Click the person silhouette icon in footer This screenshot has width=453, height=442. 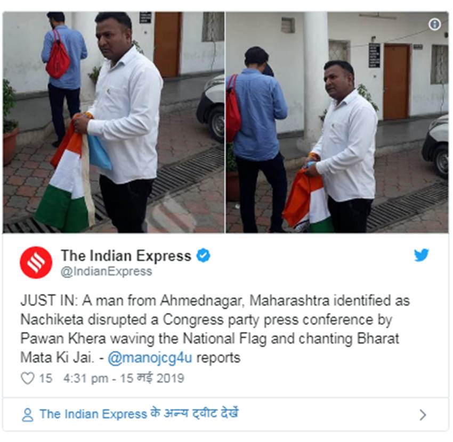[x=28, y=415]
